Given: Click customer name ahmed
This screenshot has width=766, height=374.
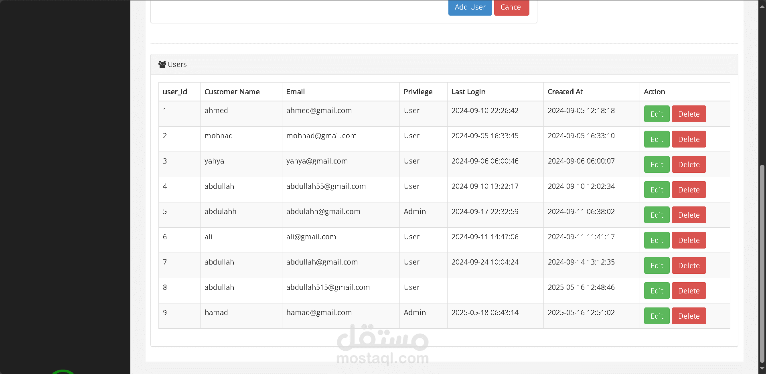Looking at the screenshot, I should coord(216,111).
